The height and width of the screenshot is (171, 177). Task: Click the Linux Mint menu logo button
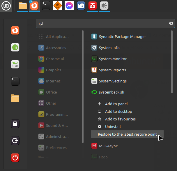(x=6, y=6)
